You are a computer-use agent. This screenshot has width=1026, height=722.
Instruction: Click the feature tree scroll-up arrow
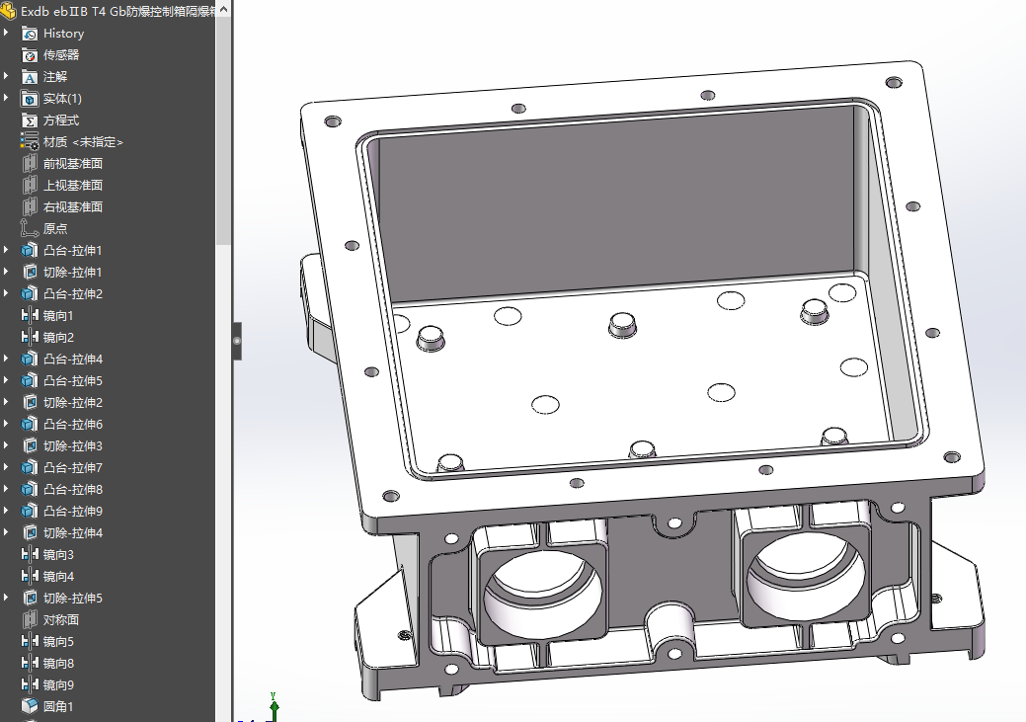pyautogui.click(x=223, y=9)
